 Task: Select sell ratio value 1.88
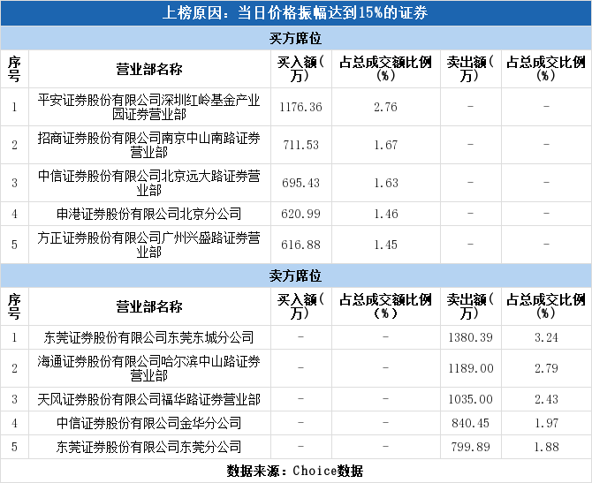click(x=546, y=447)
